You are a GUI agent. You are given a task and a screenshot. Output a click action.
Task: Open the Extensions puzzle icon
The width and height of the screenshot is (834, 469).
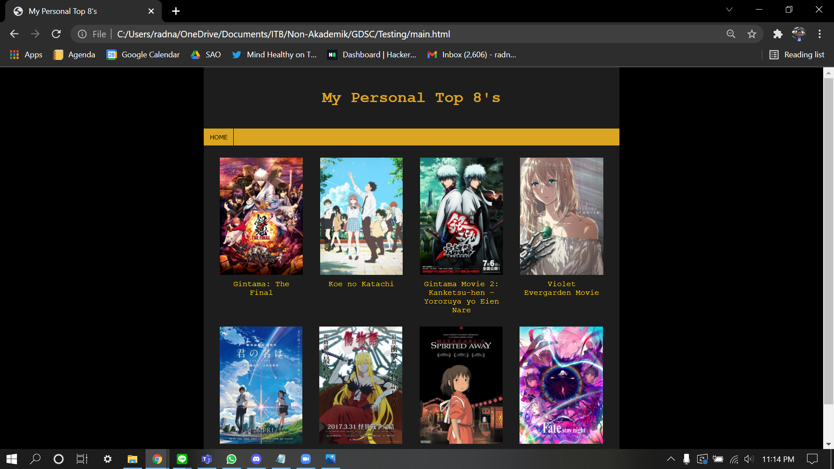778,34
